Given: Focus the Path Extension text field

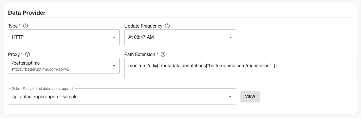Looking at the screenshot, I should tap(238, 68).
